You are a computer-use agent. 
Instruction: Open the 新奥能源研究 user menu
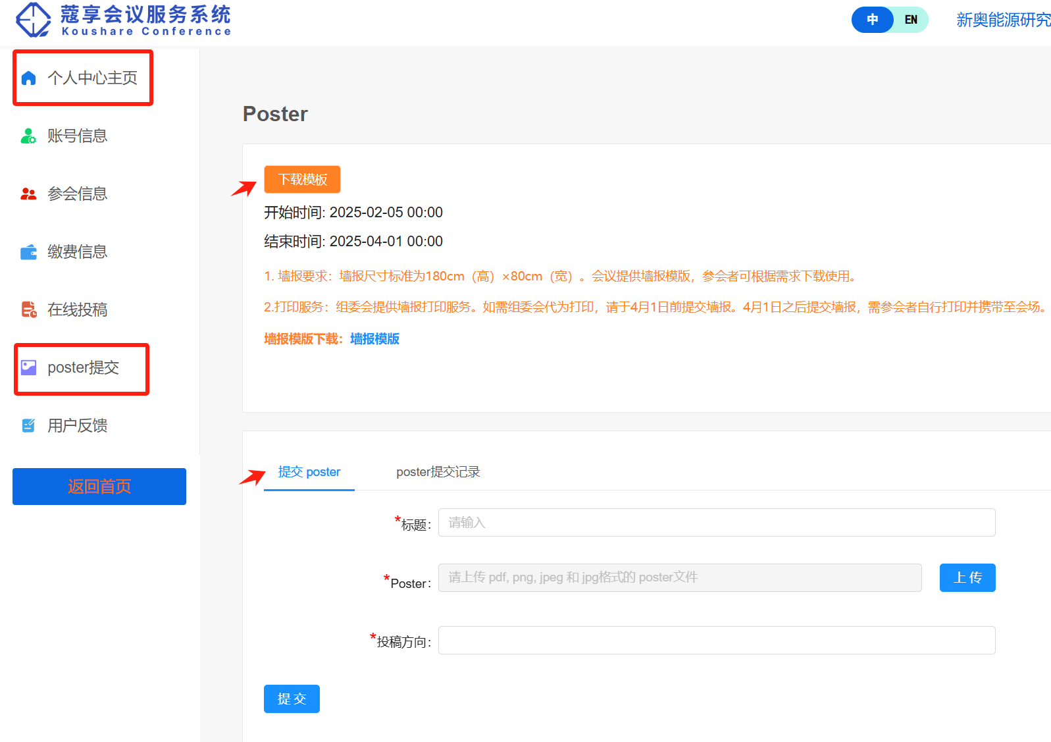(1003, 20)
